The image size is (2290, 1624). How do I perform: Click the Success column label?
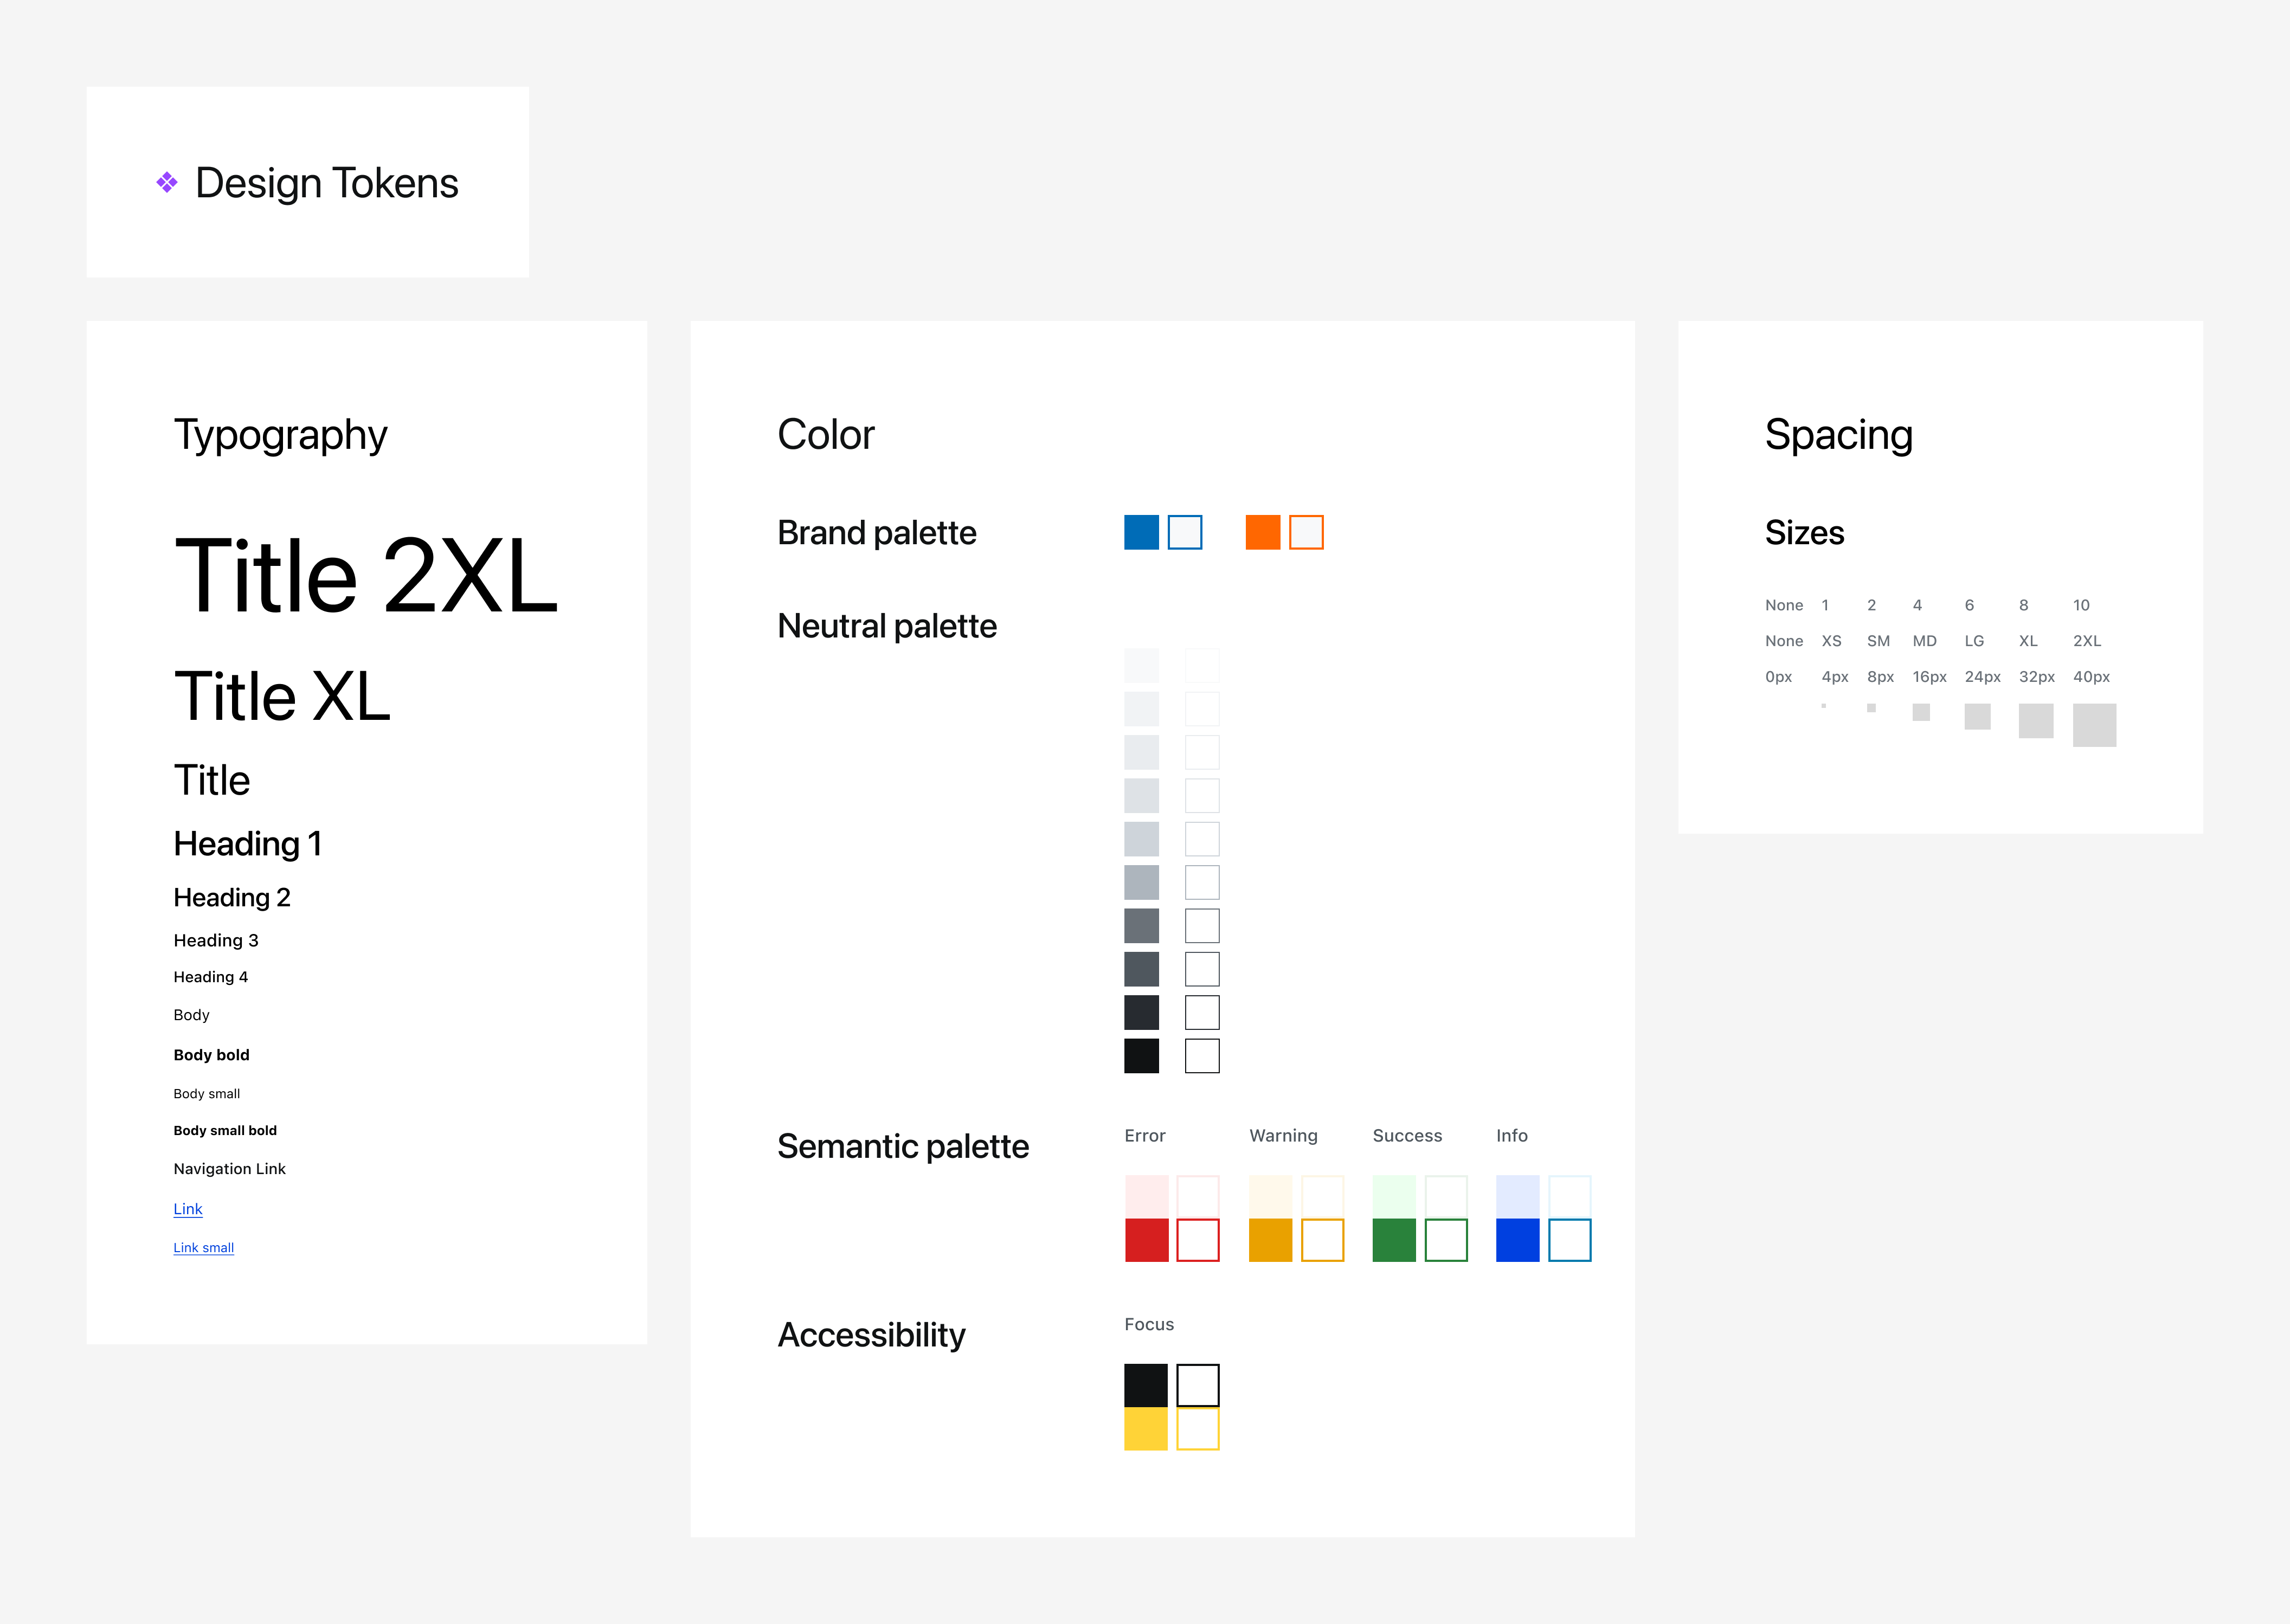[x=1407, y=1136]
